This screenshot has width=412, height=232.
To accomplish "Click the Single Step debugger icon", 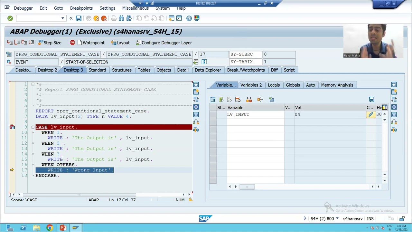I will (10, 43).
